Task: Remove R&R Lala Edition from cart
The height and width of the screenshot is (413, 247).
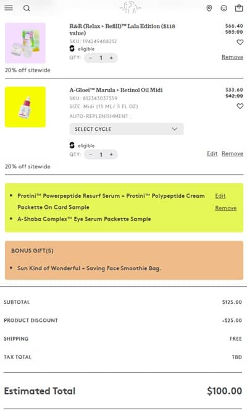Action: pos(232,57)
